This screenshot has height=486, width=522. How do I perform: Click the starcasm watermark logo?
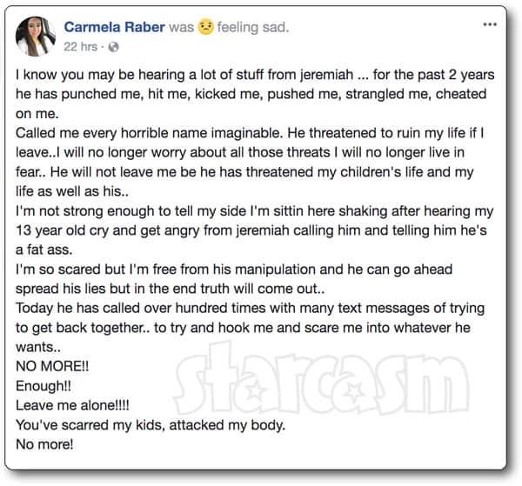[x=321, y=379]
